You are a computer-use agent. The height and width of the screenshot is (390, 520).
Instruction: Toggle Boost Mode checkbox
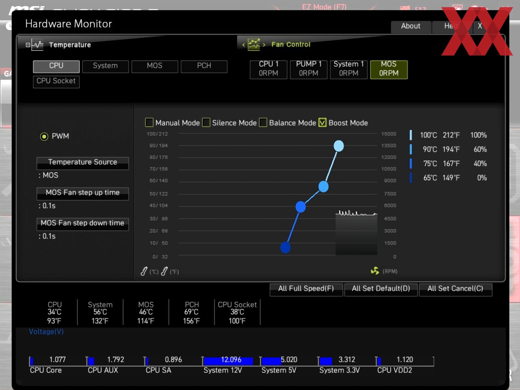[322, 122]
